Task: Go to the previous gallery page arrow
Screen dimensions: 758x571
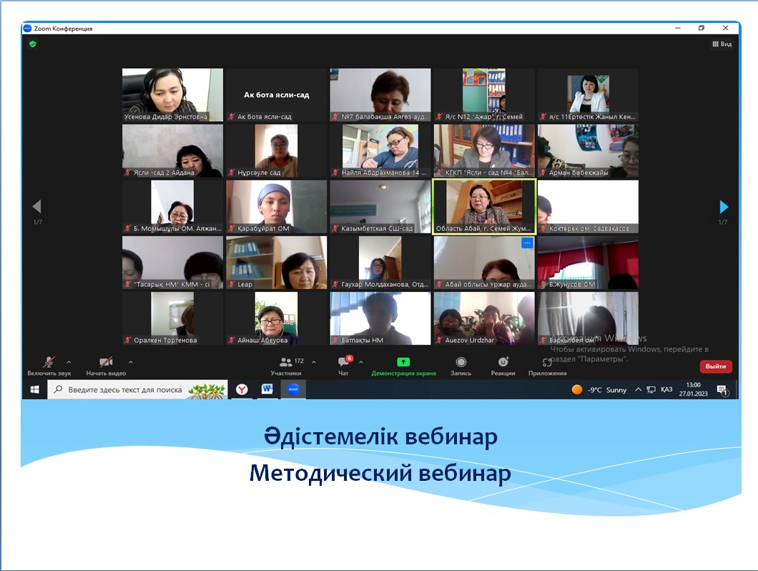Action: pyautogui.click(x=36, y=207)
